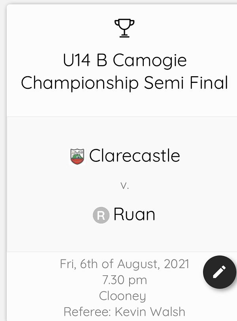
Task: Click the name Kevin Walsh
Action: click(150, 312)
